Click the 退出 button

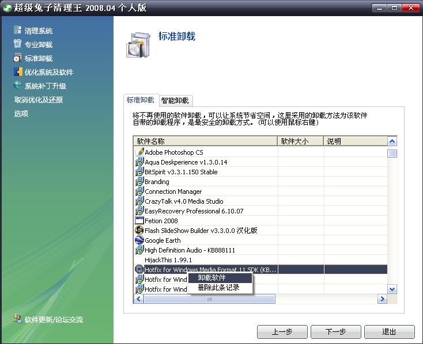pos(389,332)
